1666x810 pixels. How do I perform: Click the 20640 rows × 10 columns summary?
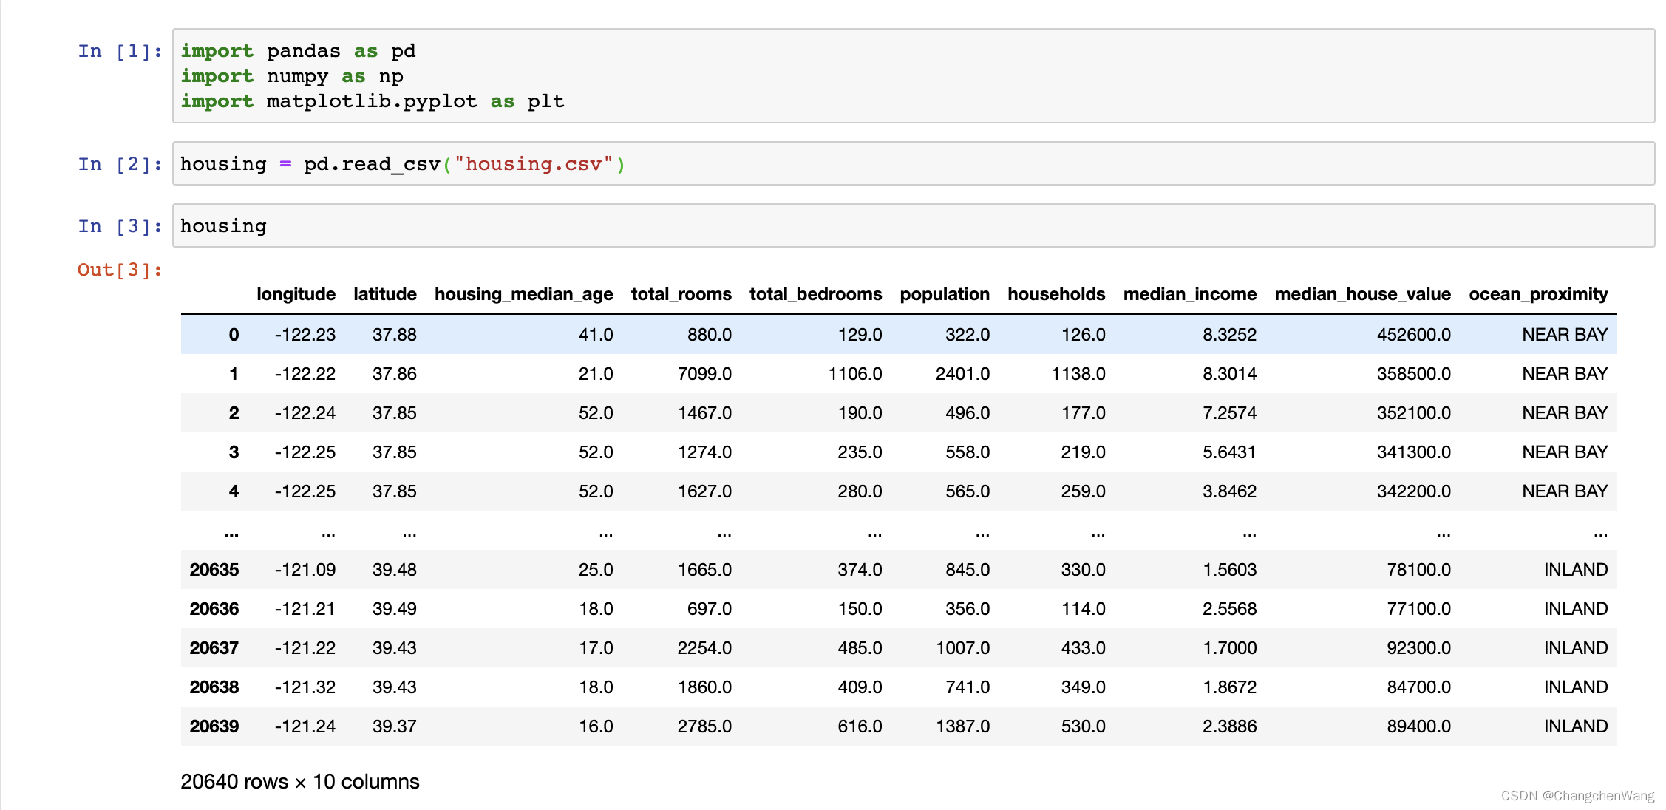click(x=299, y=782)
